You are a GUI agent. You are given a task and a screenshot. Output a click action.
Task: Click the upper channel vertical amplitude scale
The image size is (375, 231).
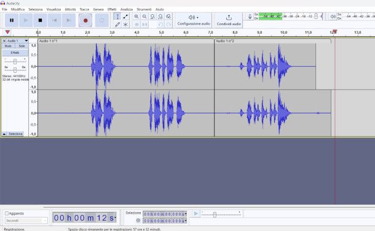[33, 66]
